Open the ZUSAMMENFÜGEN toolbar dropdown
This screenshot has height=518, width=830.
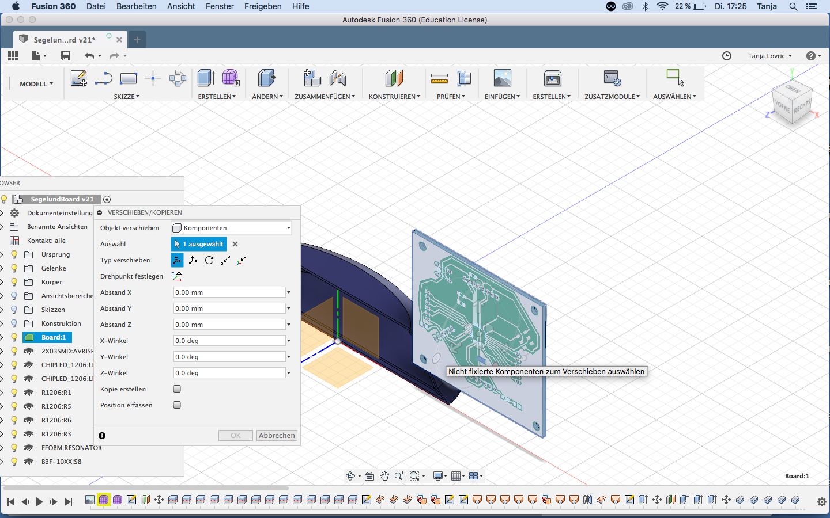click(325, 97)
